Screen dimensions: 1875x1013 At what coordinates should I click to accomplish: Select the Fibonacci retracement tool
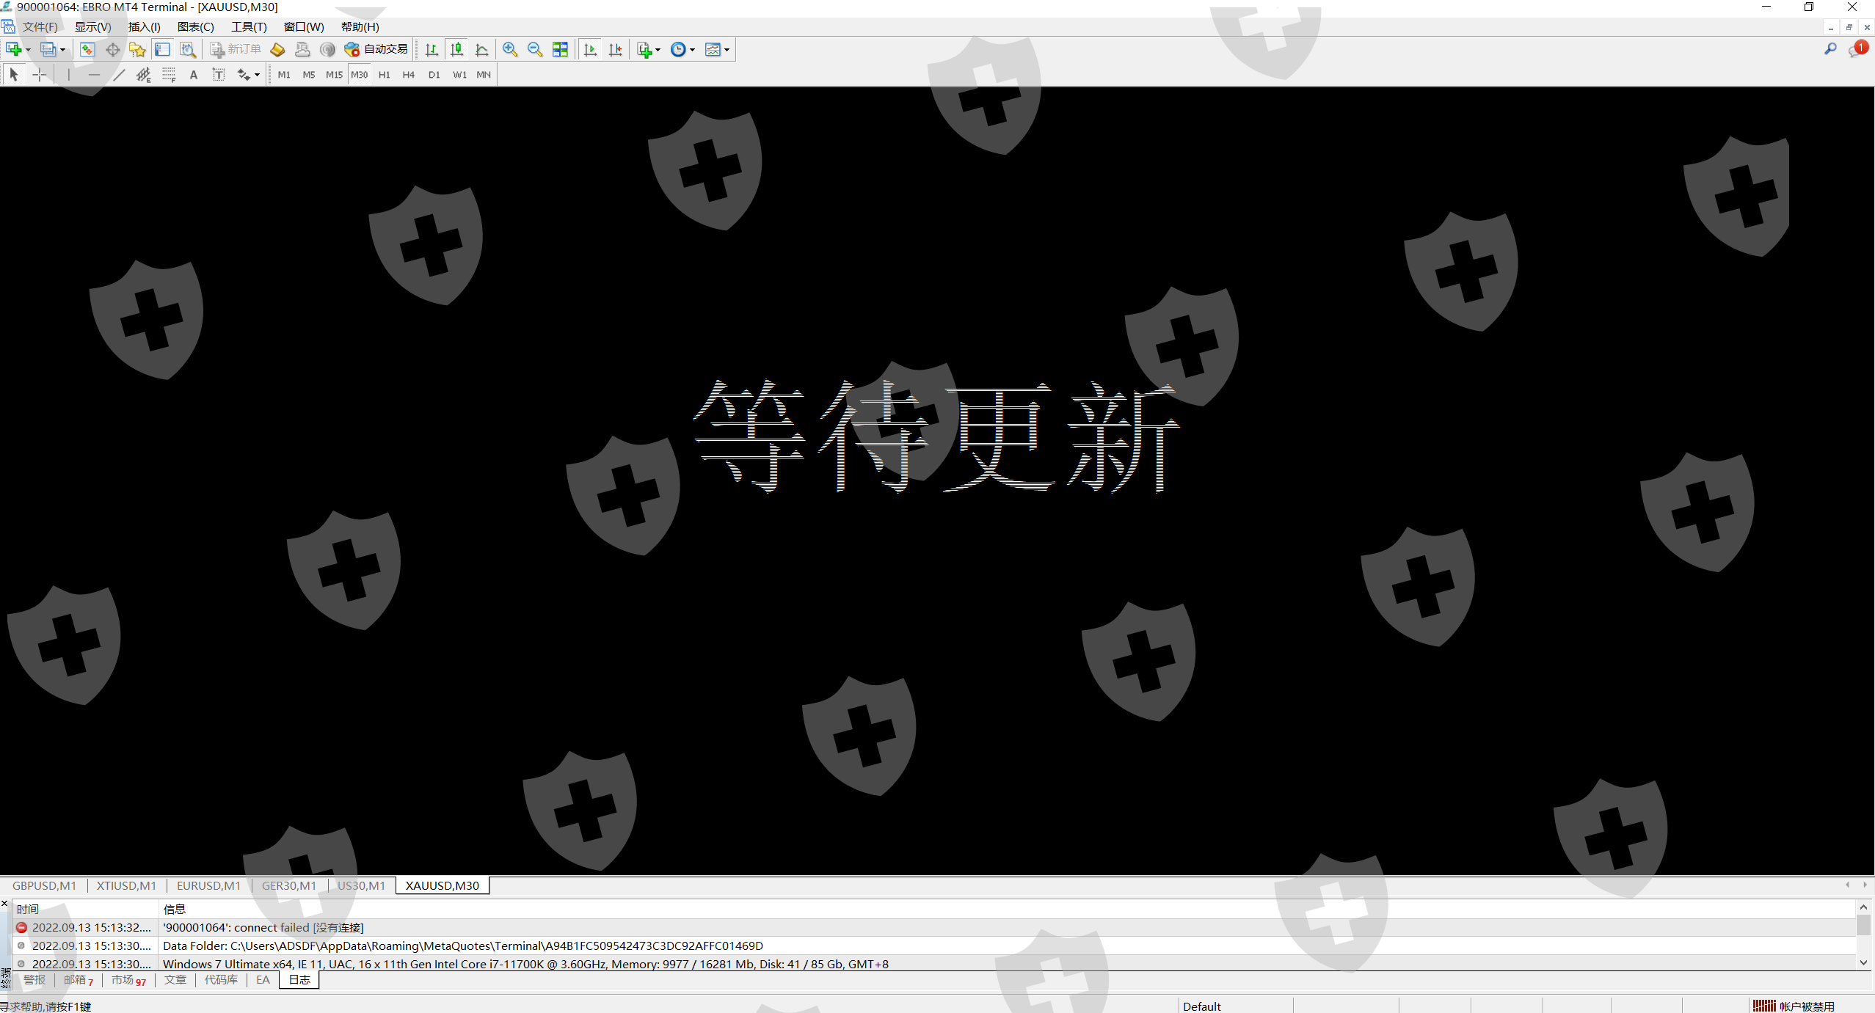pos(169,75)
